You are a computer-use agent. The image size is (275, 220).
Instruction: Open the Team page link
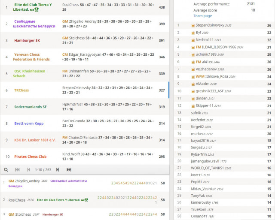(202, 16)
